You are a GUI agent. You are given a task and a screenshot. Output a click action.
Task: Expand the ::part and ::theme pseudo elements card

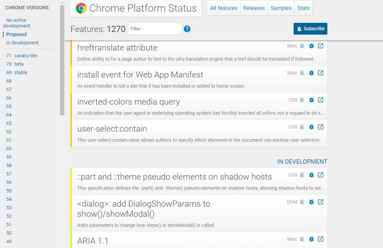pyautogui.click(x=199, y=181)
